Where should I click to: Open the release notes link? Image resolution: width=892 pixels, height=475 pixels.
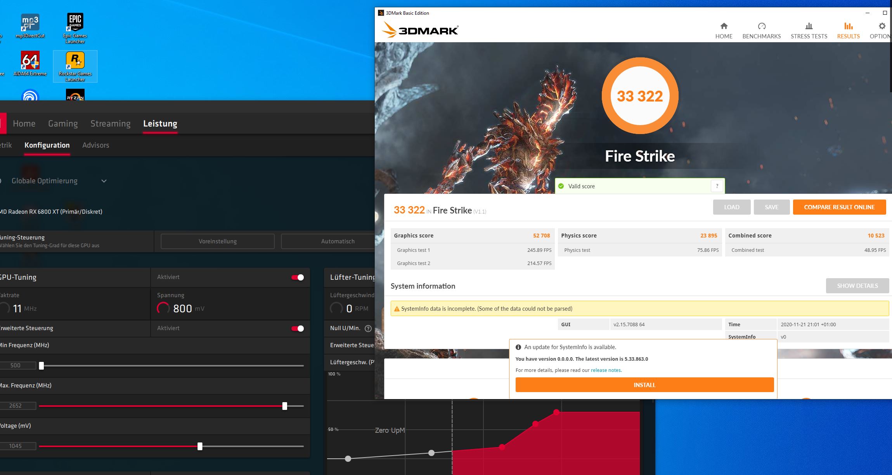pos(606,370)
